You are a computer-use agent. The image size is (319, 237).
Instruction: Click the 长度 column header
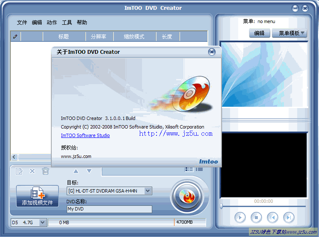coord(167,37)
